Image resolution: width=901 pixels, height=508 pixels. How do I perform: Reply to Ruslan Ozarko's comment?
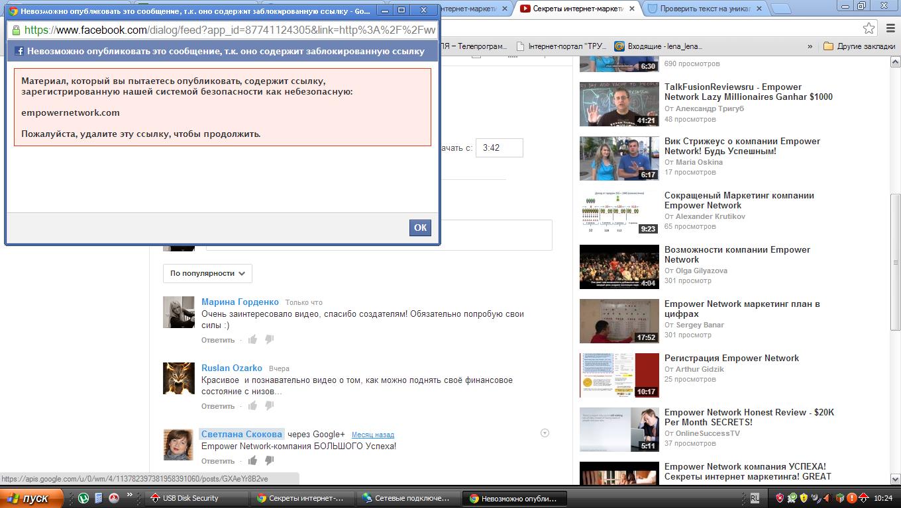click(218, 406)
